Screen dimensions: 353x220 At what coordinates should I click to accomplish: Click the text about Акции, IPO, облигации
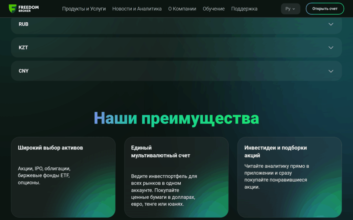[x=44, y=175]
